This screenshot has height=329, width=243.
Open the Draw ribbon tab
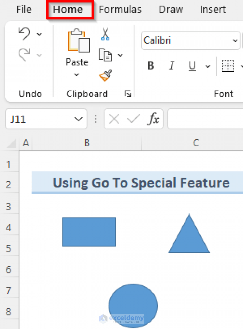171,9
